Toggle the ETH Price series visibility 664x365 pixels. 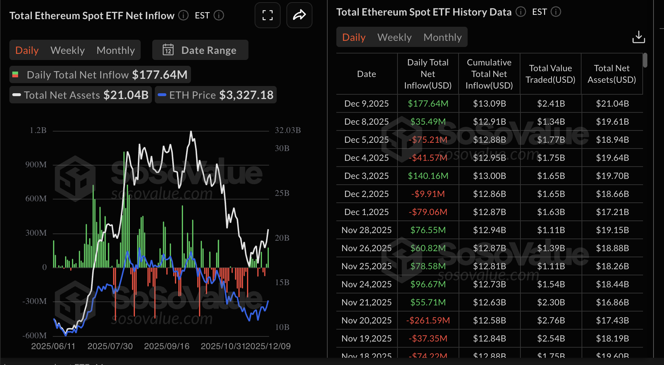pyautogui.click(x=215, y=95)
